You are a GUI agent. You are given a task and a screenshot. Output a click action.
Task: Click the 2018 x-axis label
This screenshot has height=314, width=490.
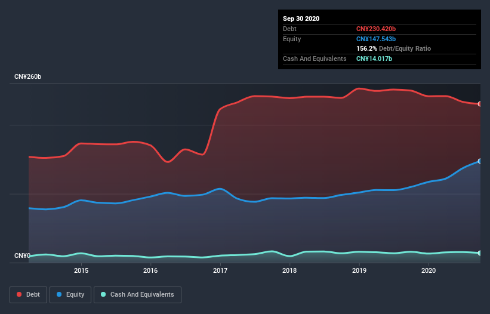point(289,270)
